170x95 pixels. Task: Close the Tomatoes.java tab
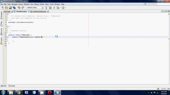(29, 12)
